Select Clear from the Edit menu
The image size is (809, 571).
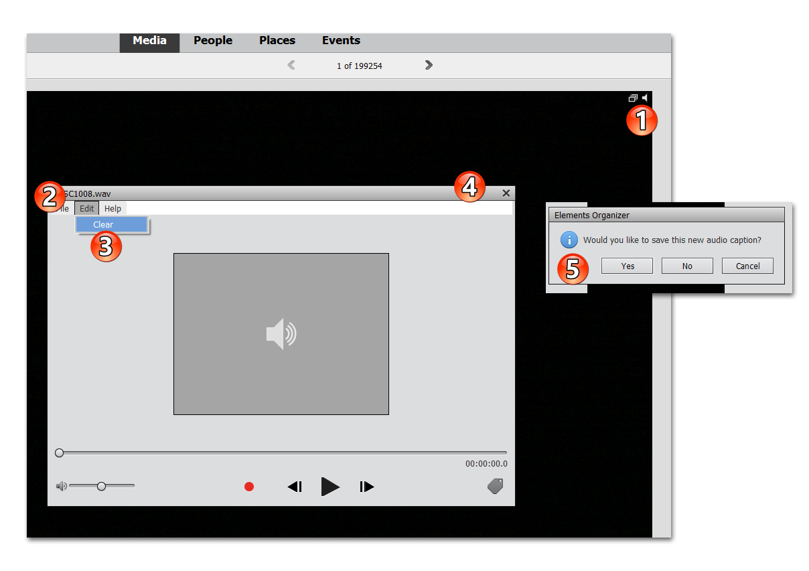102,224
